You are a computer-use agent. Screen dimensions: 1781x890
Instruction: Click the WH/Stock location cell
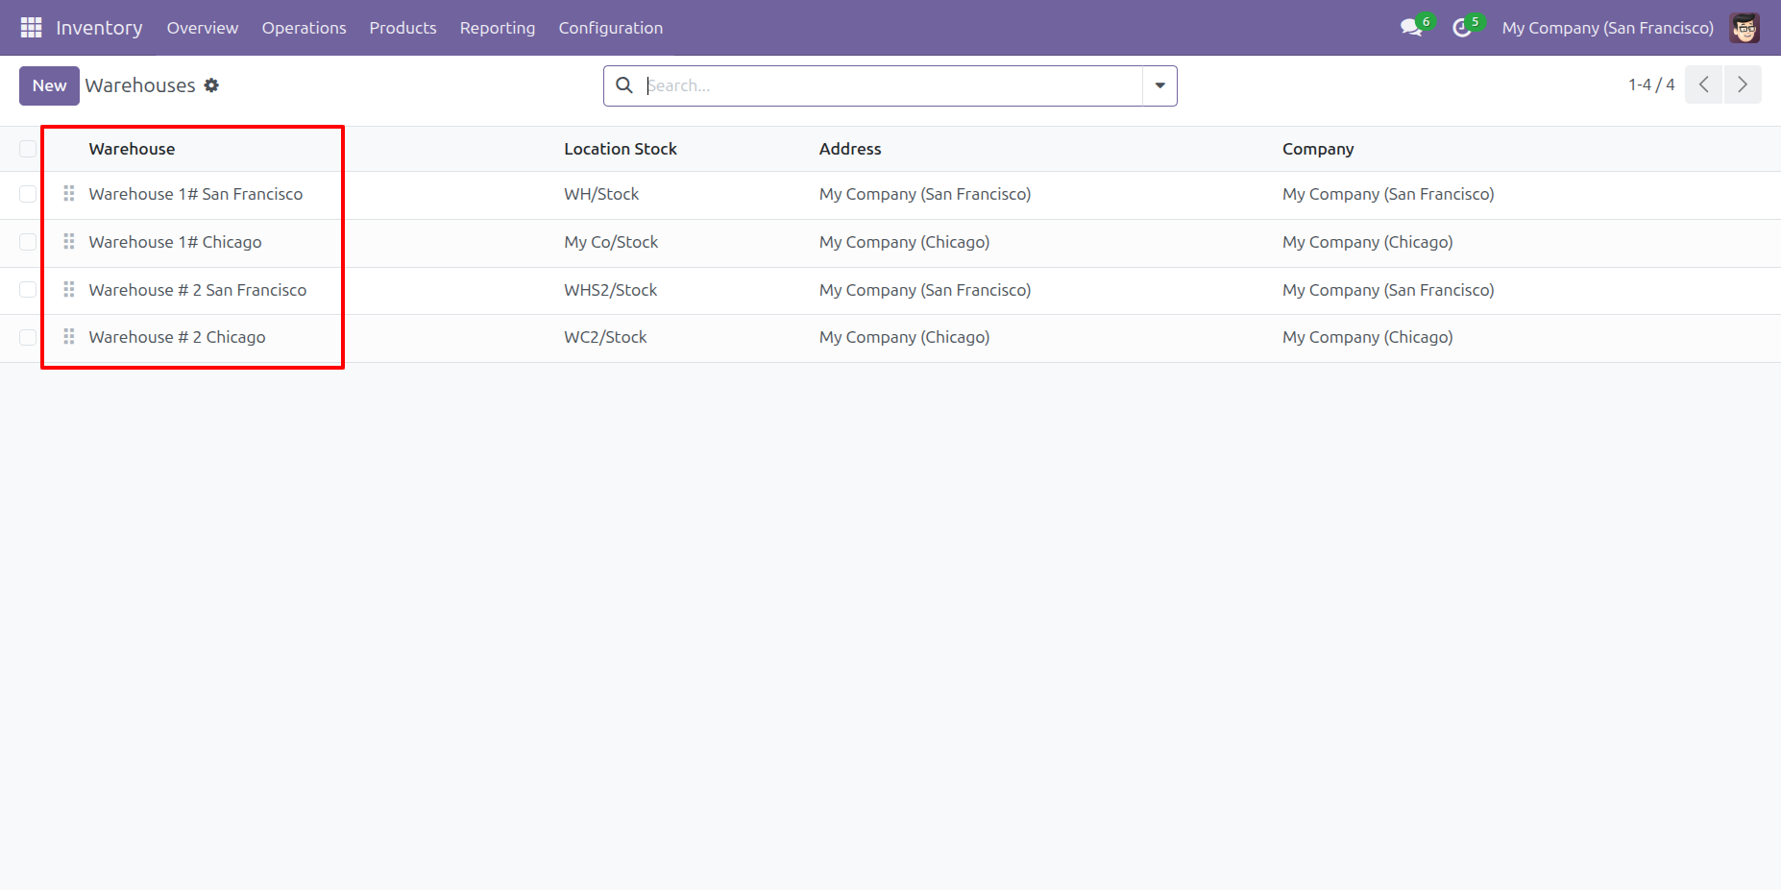coord(601,194)
